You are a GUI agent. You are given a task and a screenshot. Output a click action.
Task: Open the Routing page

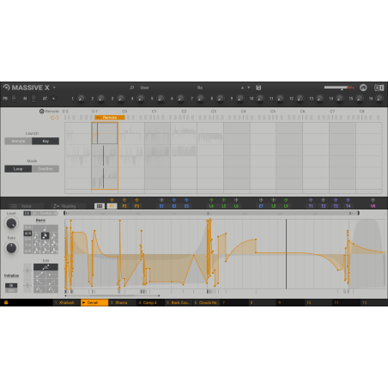69,206
